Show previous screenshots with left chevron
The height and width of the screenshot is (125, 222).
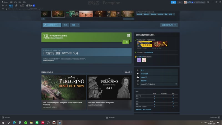click(x=43, y=19)
